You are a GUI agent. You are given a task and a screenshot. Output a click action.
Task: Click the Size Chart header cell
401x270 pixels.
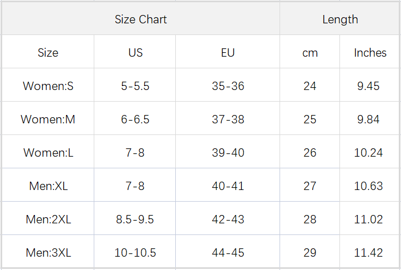click(141, 19)
